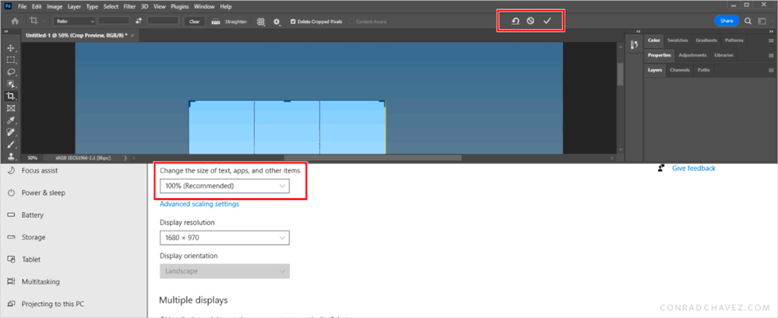The image size is (778, 318).
Task: Select the Move tool
Action: (10, 48)
